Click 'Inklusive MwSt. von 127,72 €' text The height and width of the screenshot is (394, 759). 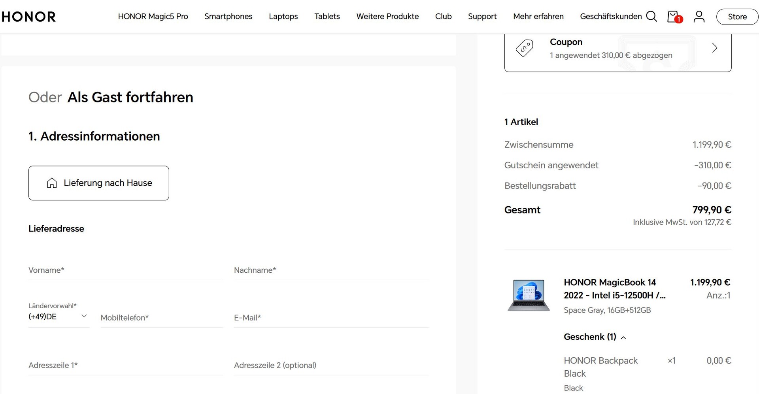682,222
